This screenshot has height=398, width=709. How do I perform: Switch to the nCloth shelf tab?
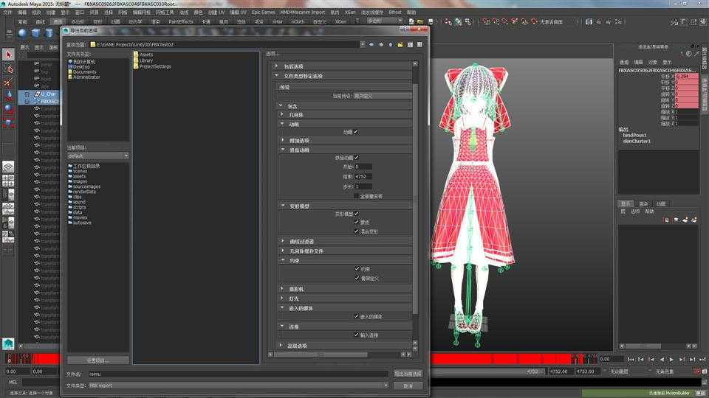[x=298, y=21]
